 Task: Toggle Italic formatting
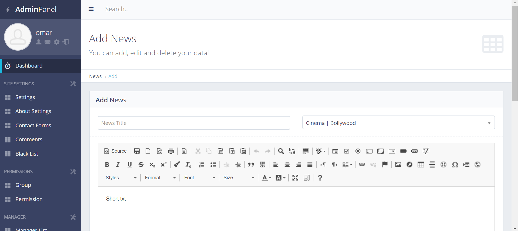(118, 164)
